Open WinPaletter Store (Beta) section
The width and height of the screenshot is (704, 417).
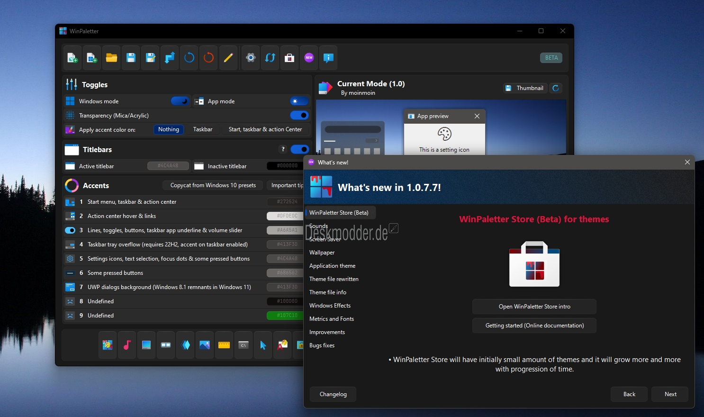click(x=341, y=213)
